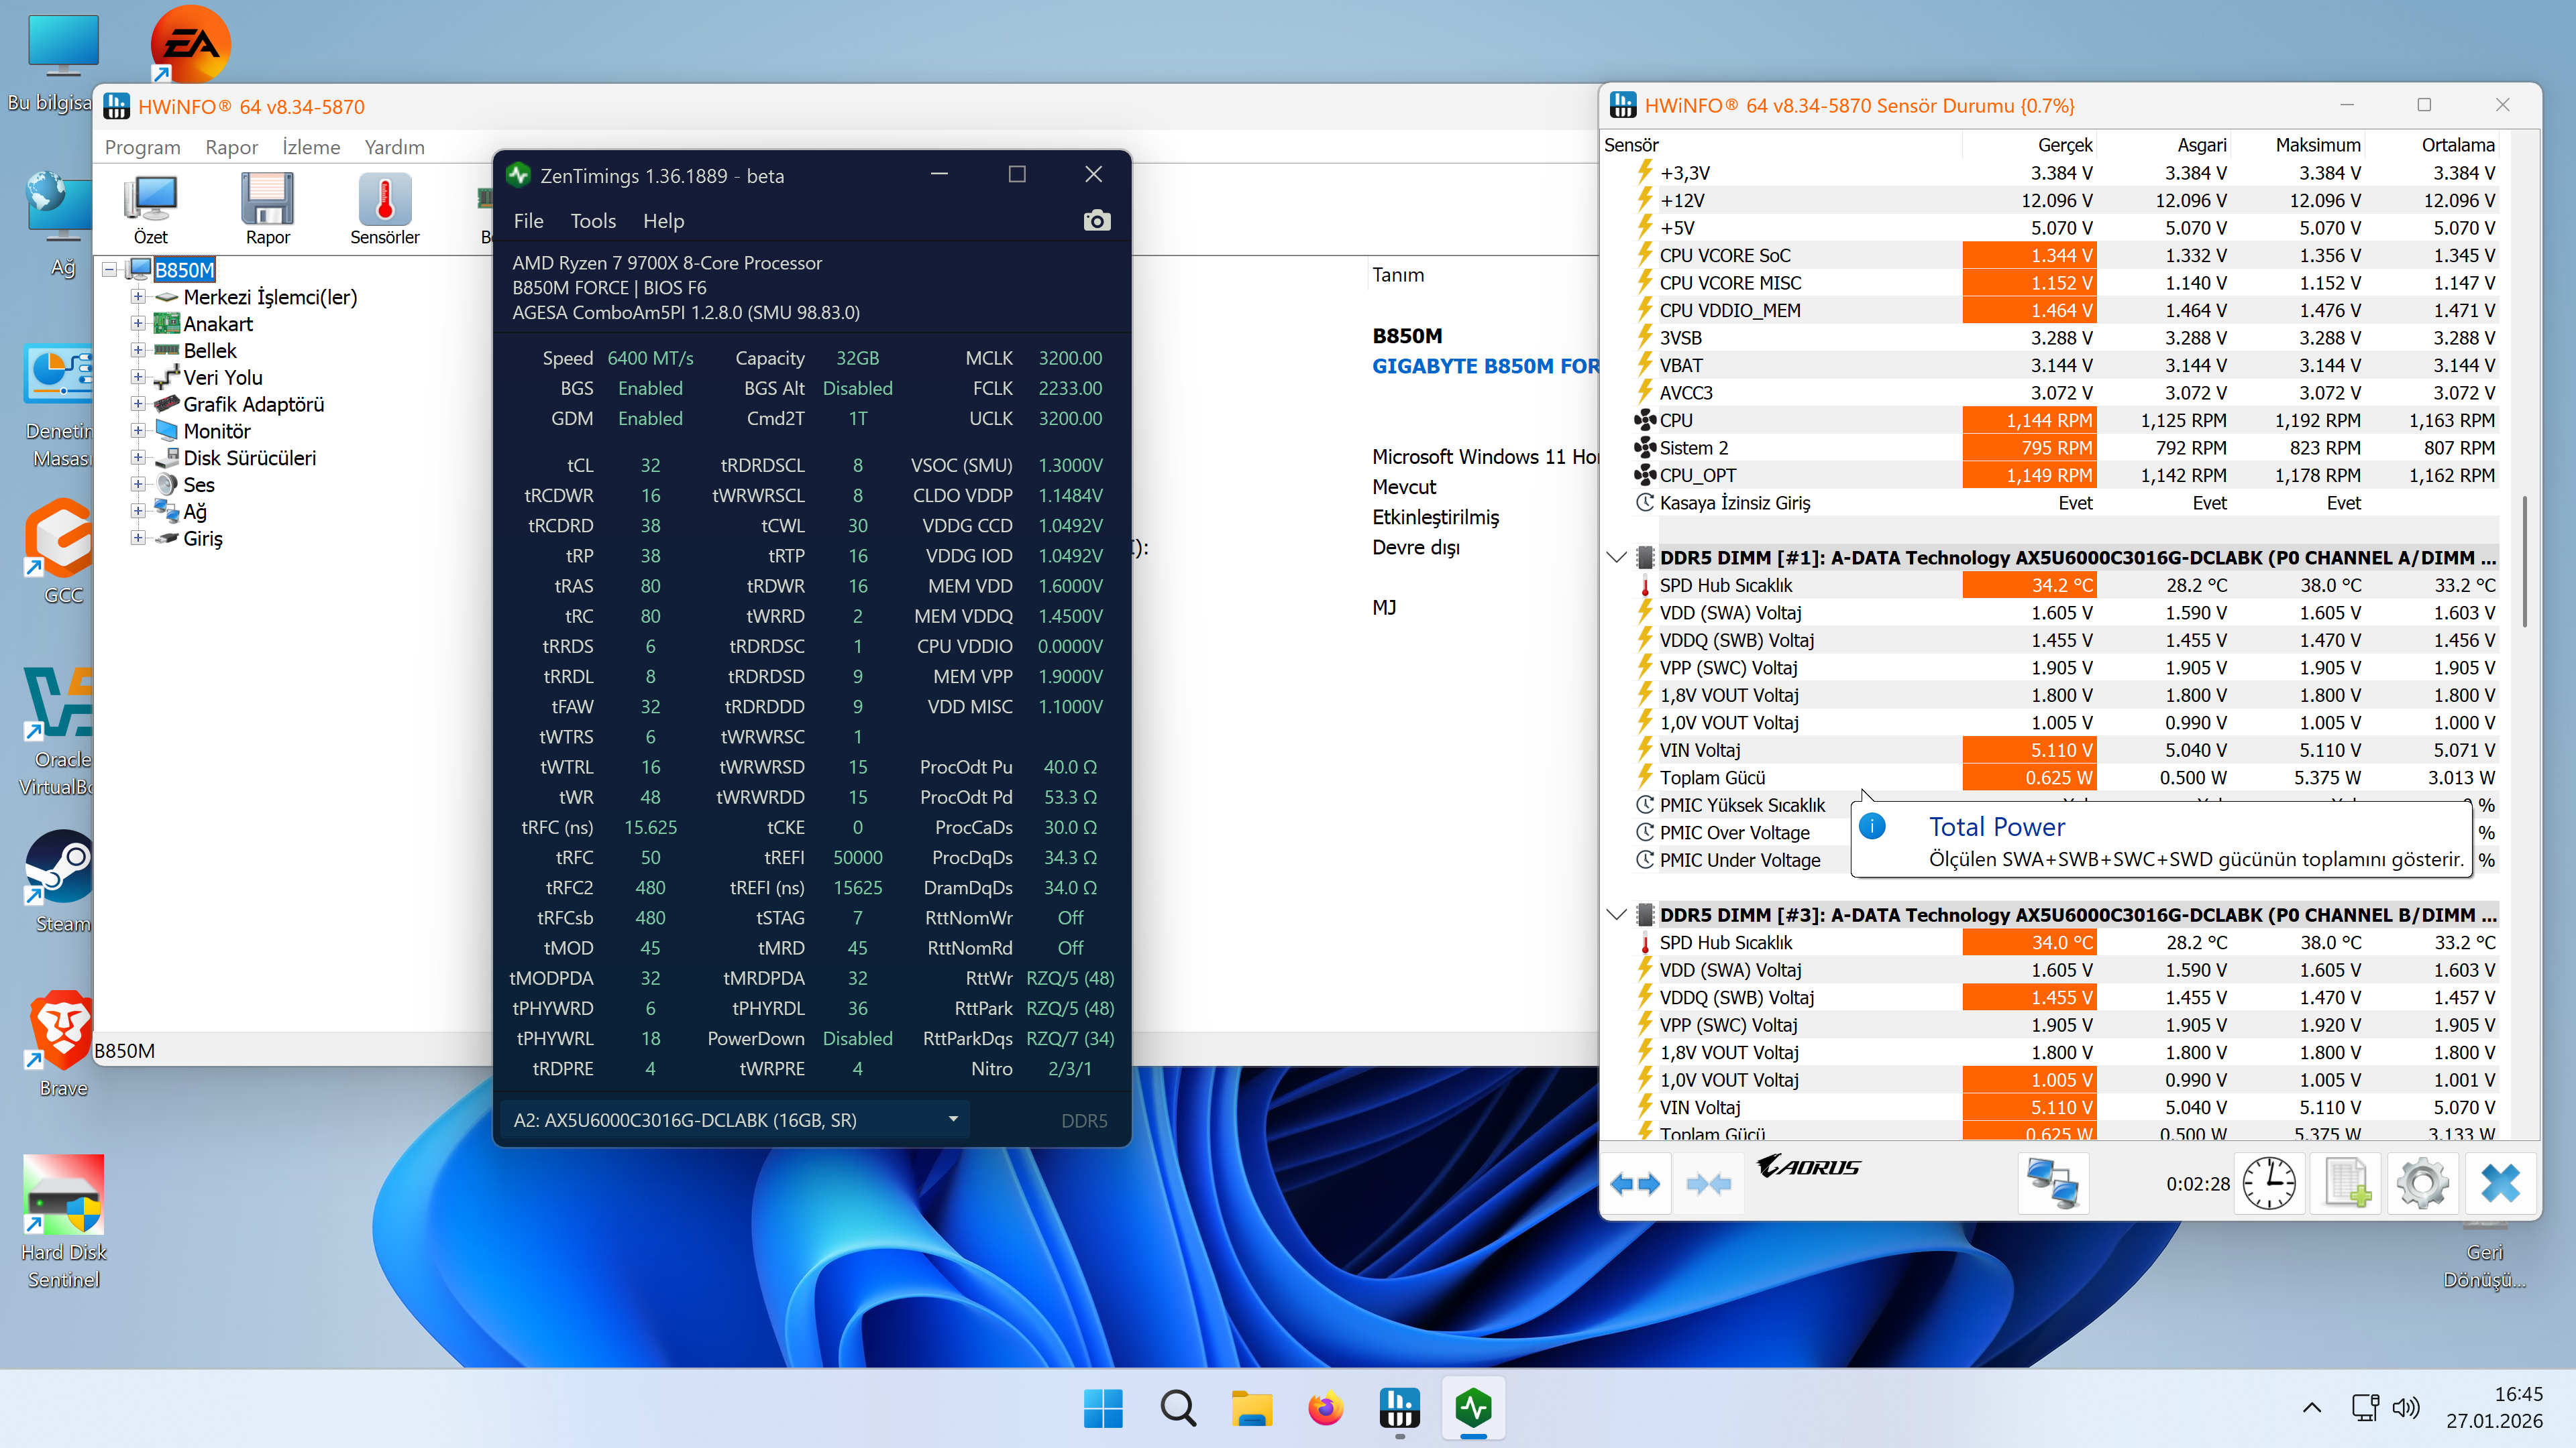
Task: Open HWiNFO Rapor menu
Action: [231, 147]
